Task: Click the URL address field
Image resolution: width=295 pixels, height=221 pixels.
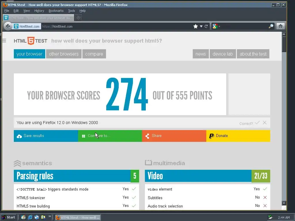Action: point(117,26)
